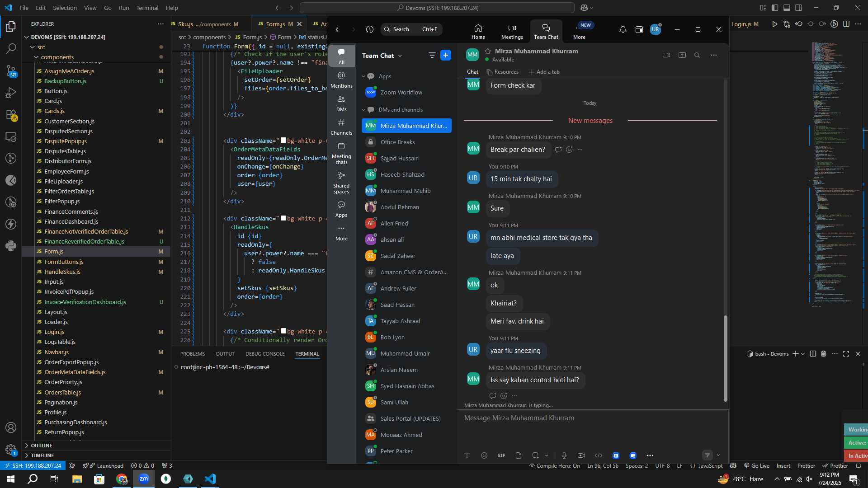Viewport: 868px width, 488px height.
Task: Insert code snippet in composer
Action: point(599,455)
